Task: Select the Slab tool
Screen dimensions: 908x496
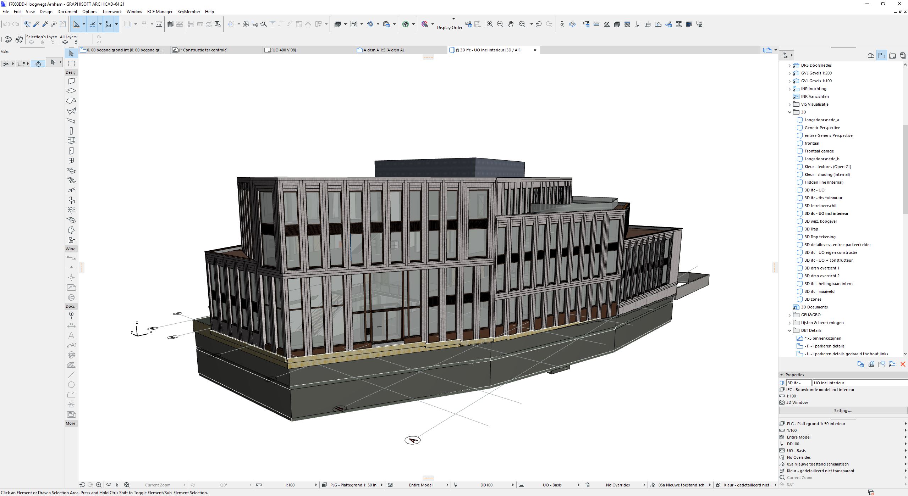Action: [71, 91]
